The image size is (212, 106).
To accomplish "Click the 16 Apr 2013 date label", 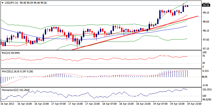I will [x=7, y=104].
